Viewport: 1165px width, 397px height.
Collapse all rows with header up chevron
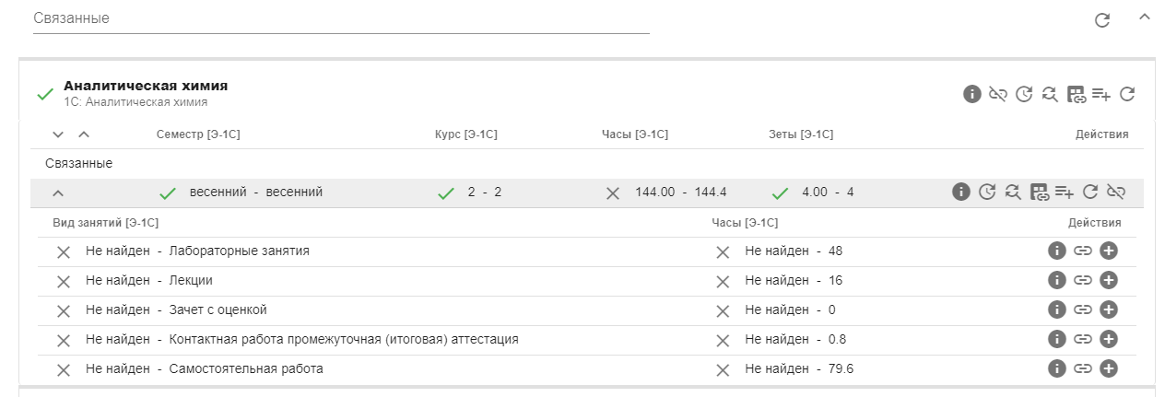84,134
